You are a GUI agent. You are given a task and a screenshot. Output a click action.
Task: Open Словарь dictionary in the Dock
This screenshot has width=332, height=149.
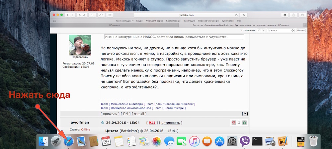[301, 141]
